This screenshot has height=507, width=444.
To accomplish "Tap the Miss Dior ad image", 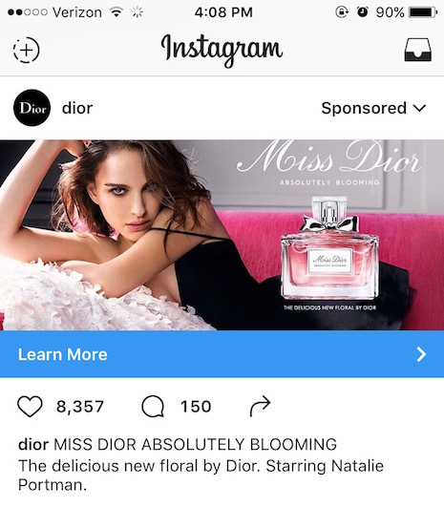I will pyautogui.click(x=222, y=235).
